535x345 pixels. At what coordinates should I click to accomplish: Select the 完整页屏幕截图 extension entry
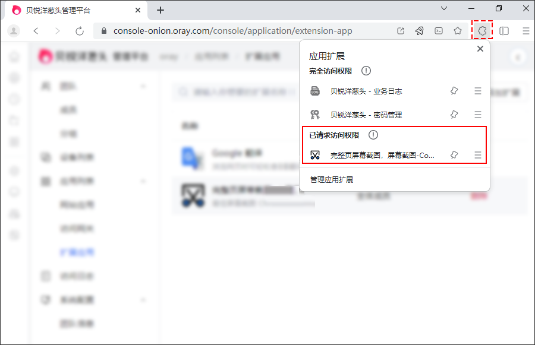[382, 155]
